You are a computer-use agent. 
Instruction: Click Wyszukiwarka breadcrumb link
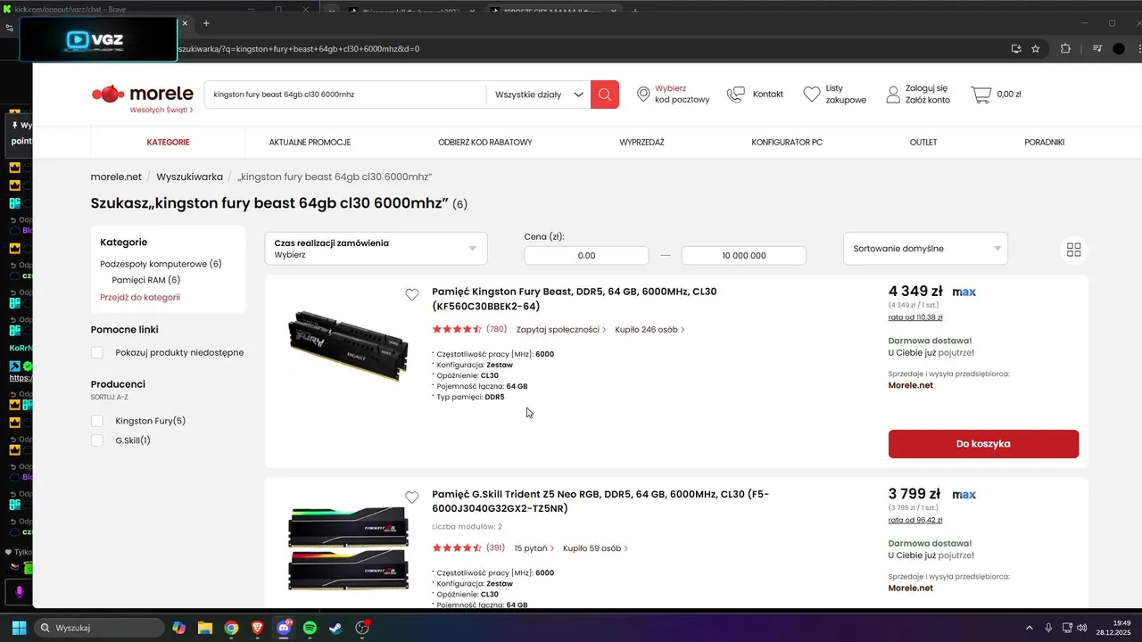click(x=189, y=177)
